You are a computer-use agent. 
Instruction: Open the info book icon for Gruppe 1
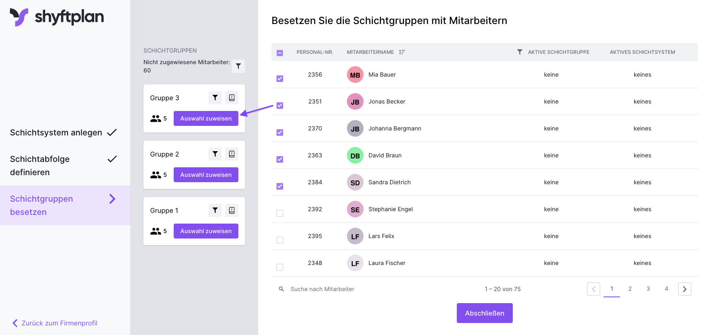point(232,210)
